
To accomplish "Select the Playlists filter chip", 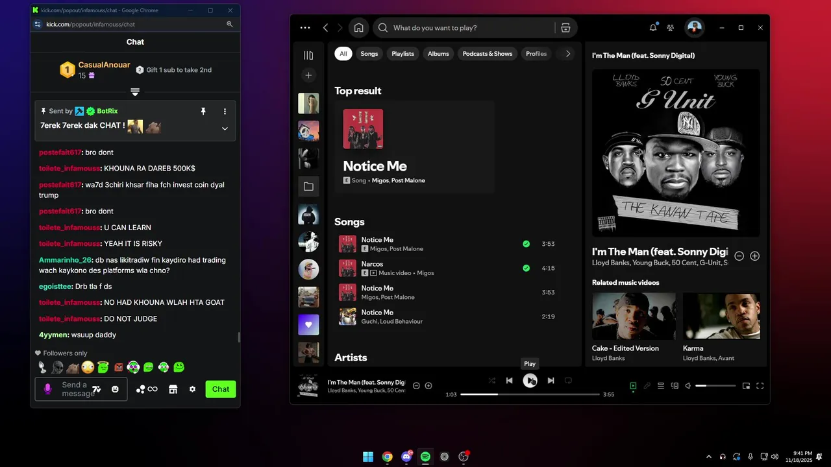I will (x=403, y=54).
